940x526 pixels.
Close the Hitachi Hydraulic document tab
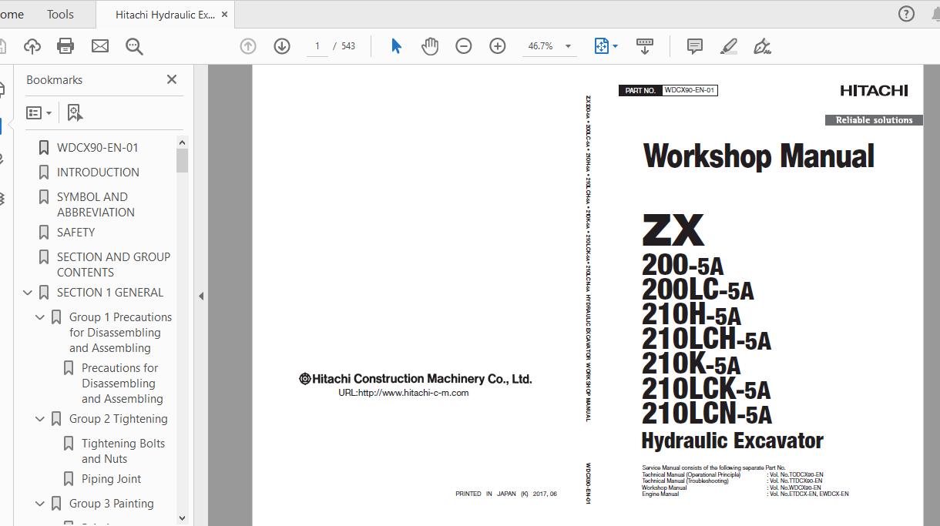pos(224,15)
